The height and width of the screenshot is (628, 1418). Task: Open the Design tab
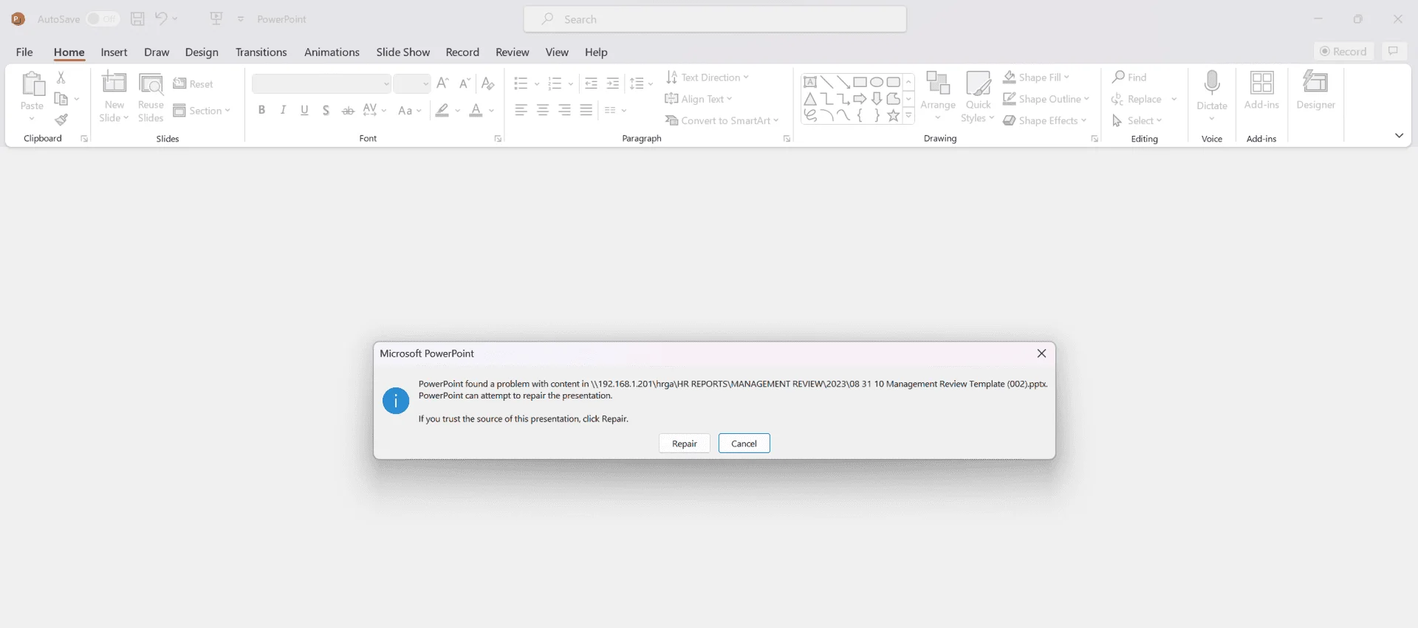coord(202,52)
